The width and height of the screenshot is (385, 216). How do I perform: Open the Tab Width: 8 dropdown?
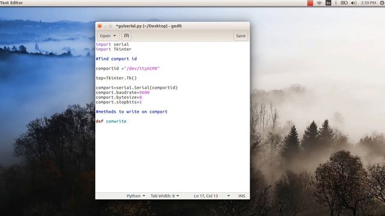(x=165, y=196)
